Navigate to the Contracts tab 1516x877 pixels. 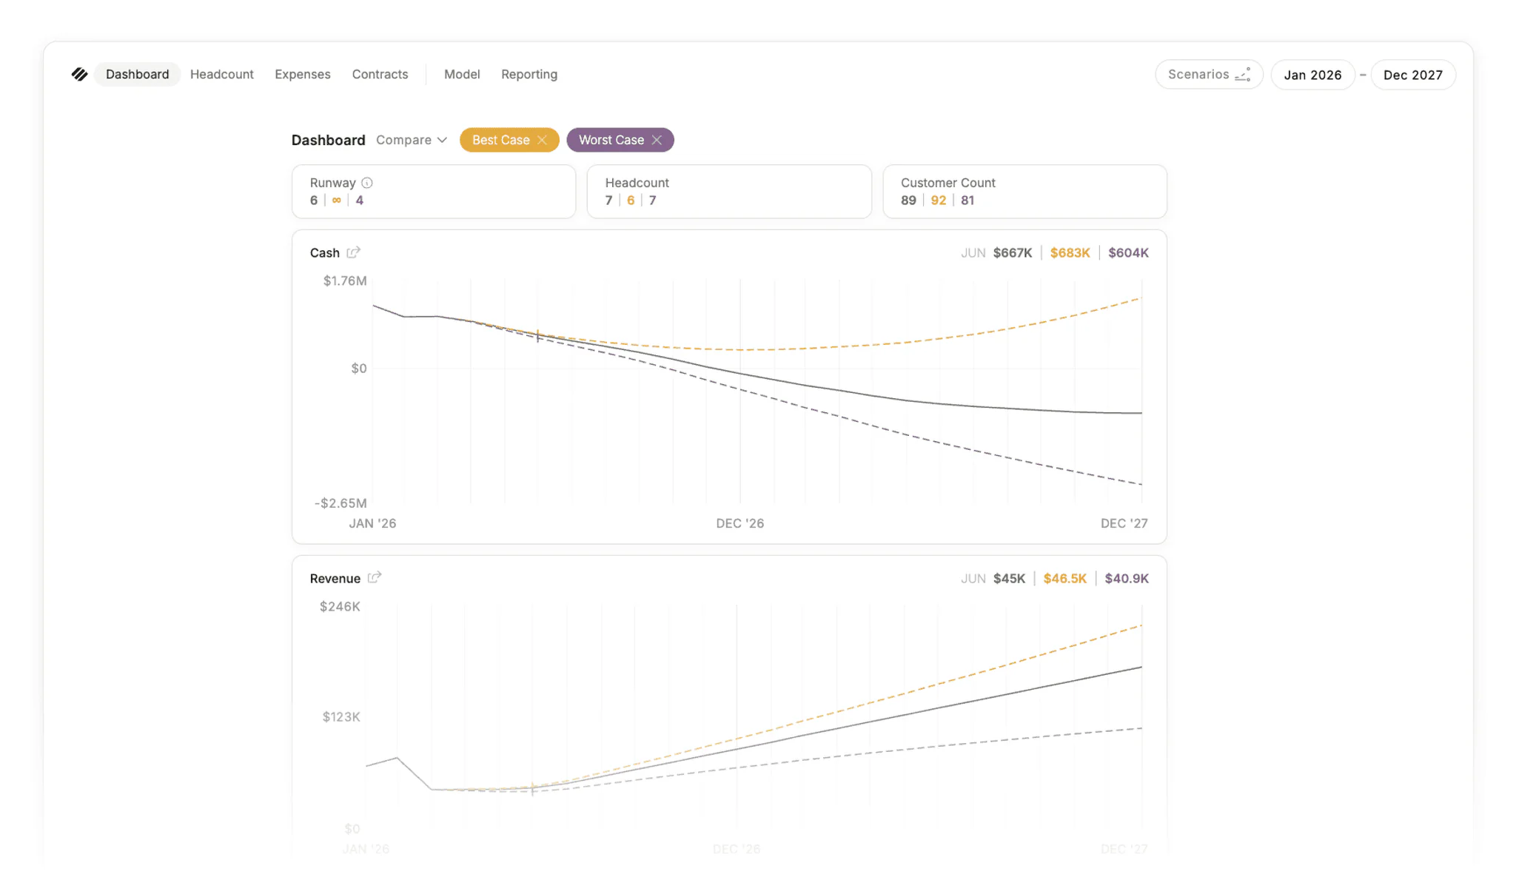click(x=380, y=74)
